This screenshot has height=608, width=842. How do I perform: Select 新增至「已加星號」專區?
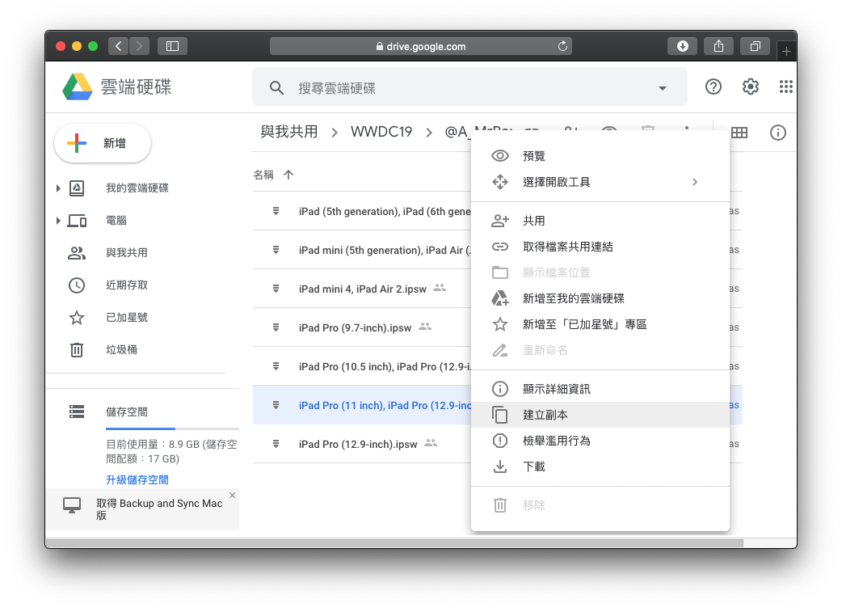click(x=600, y=324)
